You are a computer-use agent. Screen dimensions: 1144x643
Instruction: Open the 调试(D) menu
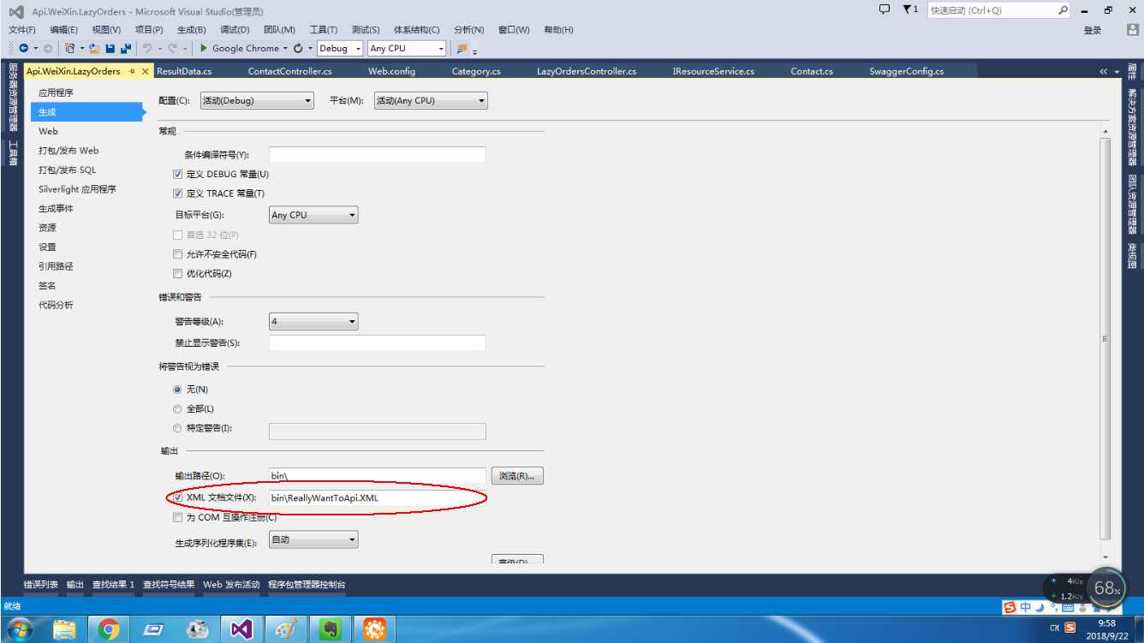[235, 30]
